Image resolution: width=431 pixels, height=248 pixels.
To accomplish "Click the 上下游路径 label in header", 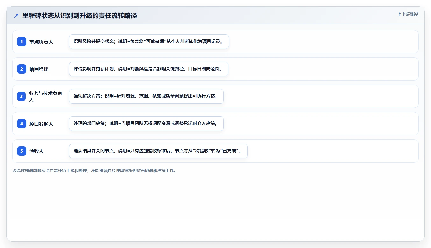I will pos(407,14).
